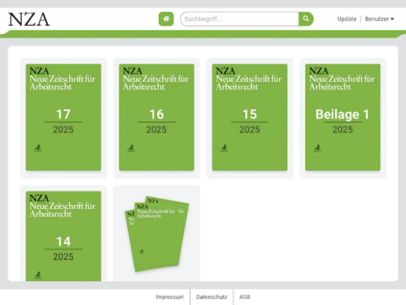Click the chevron next to Benutzer
The width and height of the screenshot is (406, 305).
(x=392, y=19)
